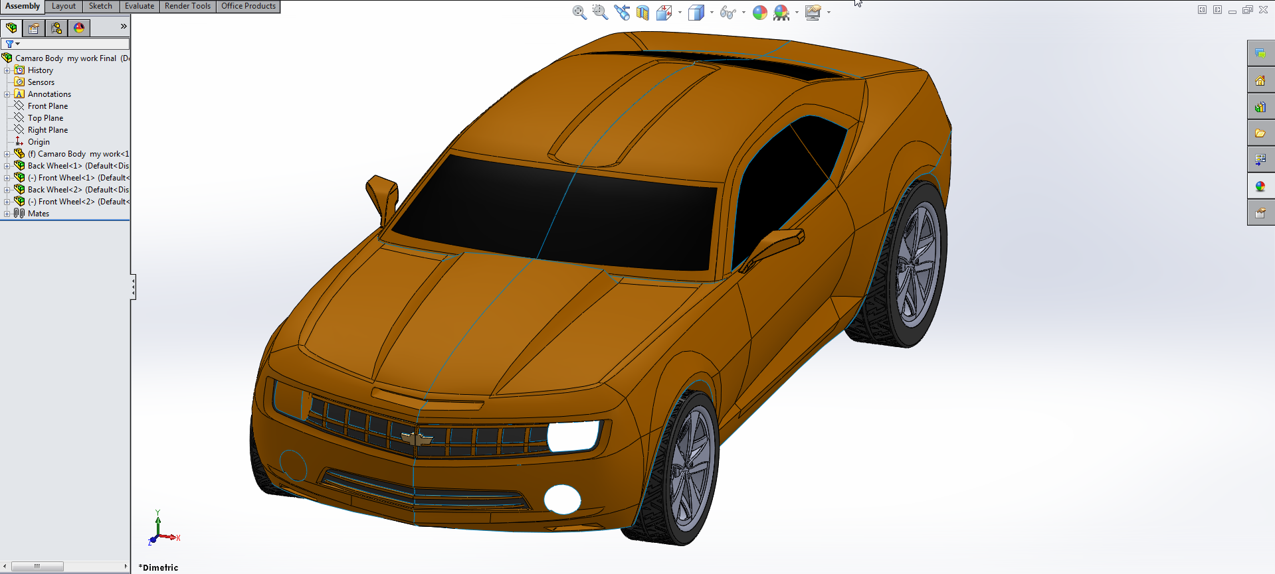Expand the Back Wheel<2> component
This screenshot has width=1275, height=574.
(x=7, y=190)
